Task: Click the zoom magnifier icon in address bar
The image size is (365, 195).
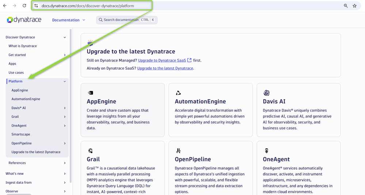Action: [x=346, y=6]
